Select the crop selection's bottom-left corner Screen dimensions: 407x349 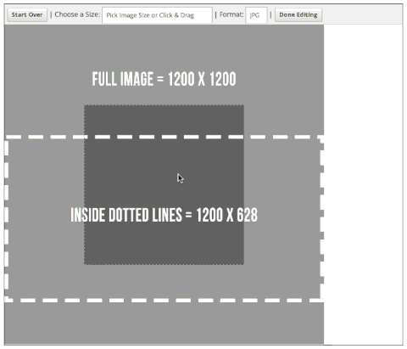coord(84,265)
